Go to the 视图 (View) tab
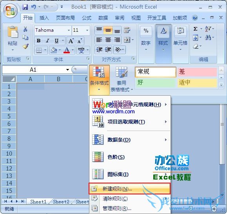This screenshot has height=214, width=227. 136,18
